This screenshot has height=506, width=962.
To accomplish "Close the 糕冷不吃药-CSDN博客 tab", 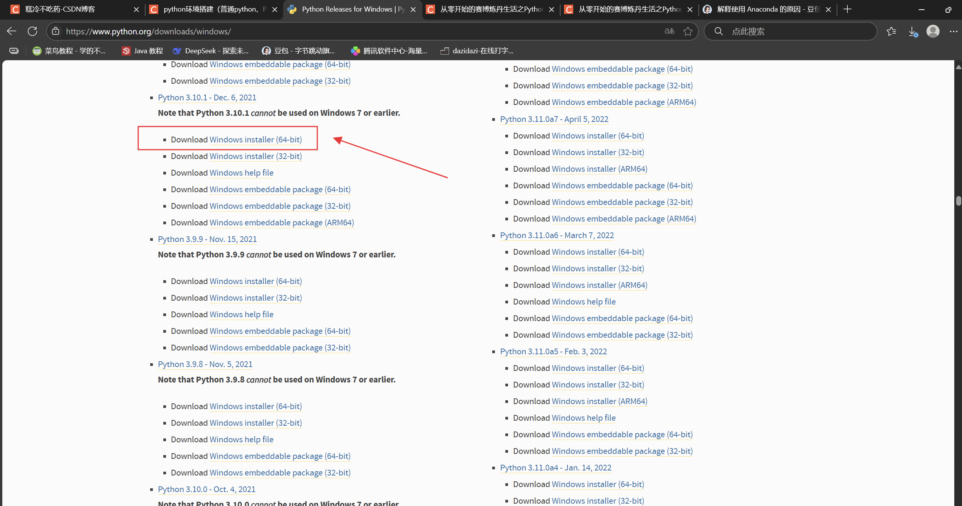I will pyautogui.click(x=136, y=9).
